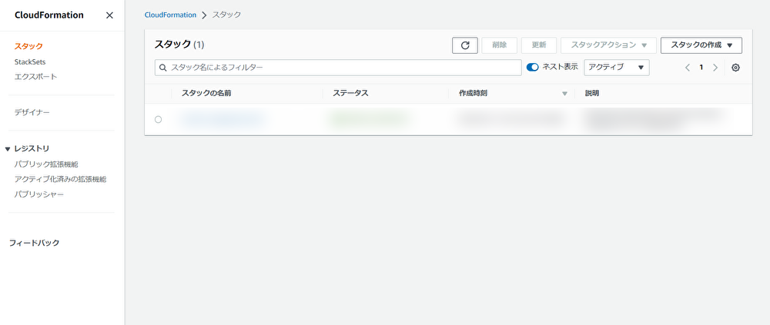
Task: Open パブリッシャー in the sidebar
Action: pyautogui.click(x=39, y=194)
